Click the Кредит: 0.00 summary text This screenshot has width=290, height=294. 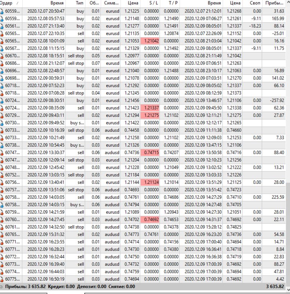(61, 287)
